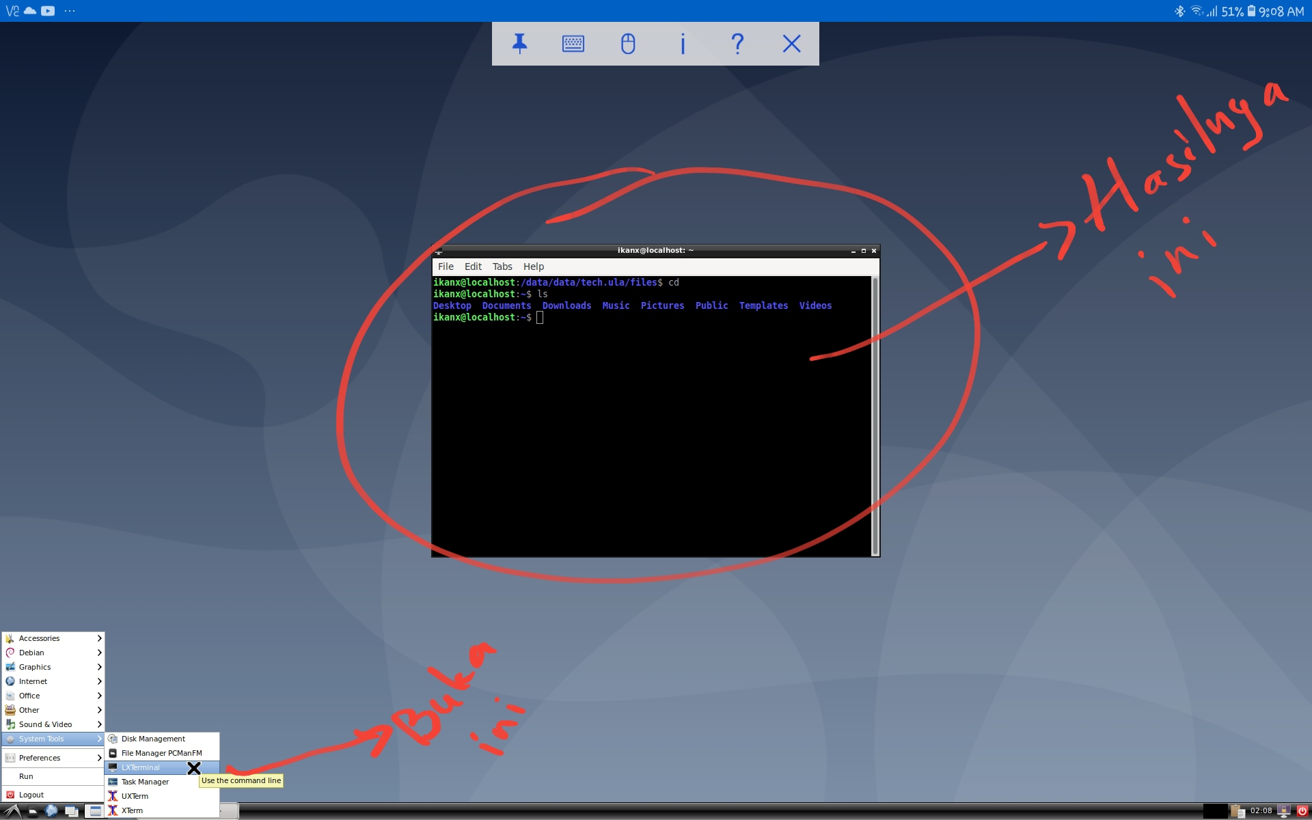Expand the Sound & Video submenu arrow

[x=99, y=724]
